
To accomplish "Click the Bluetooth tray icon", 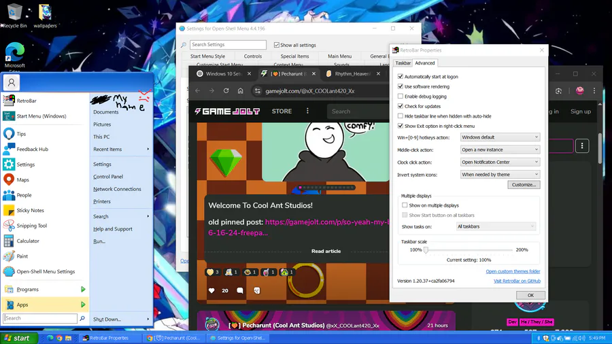I will click(539, 338).
